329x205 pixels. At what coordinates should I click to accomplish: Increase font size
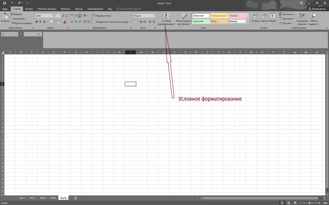(63, 16)
